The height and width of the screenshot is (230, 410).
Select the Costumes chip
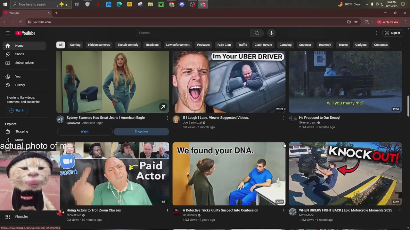[x=381, y=45]
